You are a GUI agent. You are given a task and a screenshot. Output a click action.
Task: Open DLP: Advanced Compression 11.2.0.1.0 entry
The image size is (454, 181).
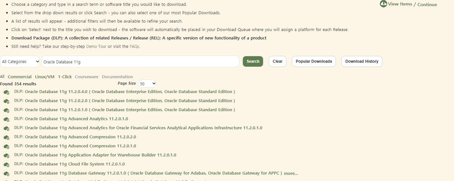coord(75,146)
